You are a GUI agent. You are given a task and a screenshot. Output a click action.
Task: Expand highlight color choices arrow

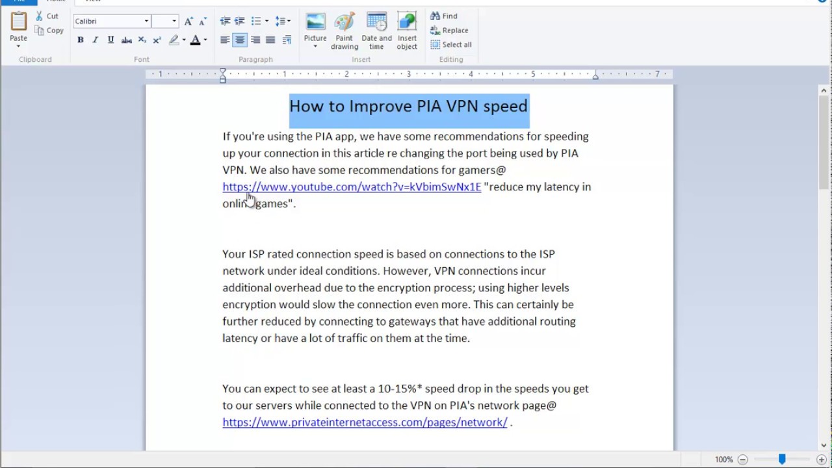tap(184, 40)
